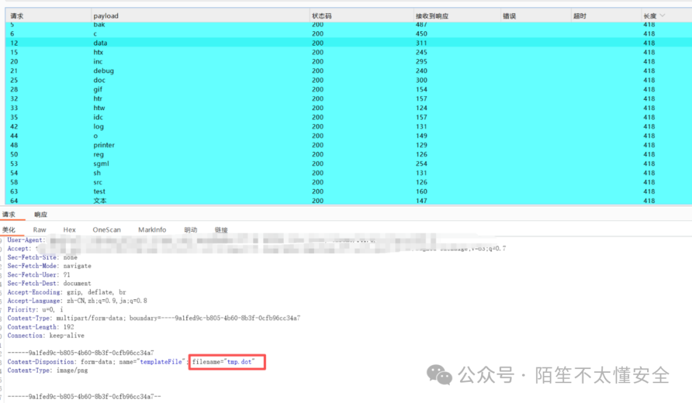Image resolution: width=692 pixels, height=403 pixels.
Task: Open the Hex view tab
Action: click(69, 230)
